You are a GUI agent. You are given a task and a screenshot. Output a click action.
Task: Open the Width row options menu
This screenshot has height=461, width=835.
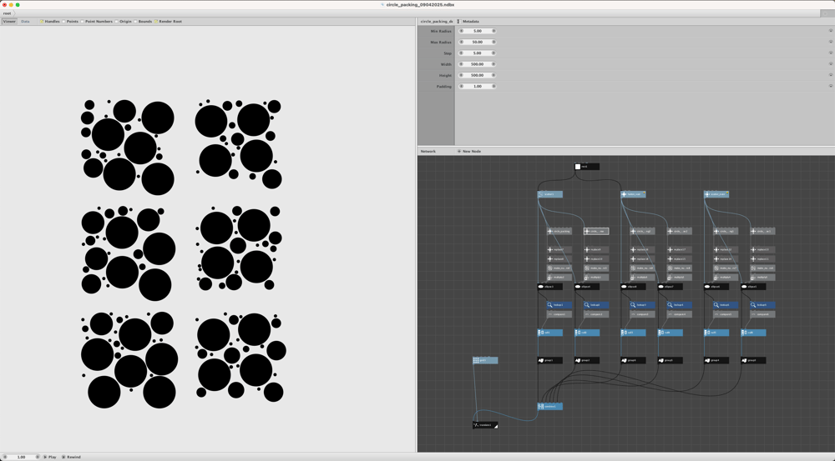pos(830,64)
